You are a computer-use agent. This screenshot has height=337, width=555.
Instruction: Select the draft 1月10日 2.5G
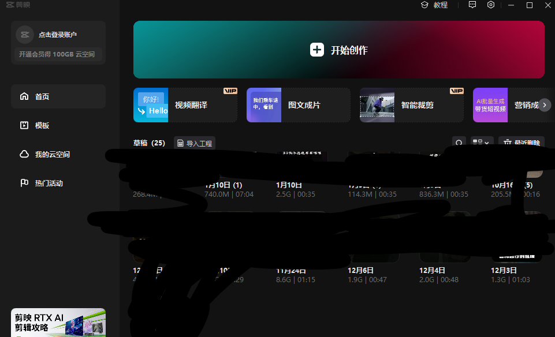[x=296, y=189]
